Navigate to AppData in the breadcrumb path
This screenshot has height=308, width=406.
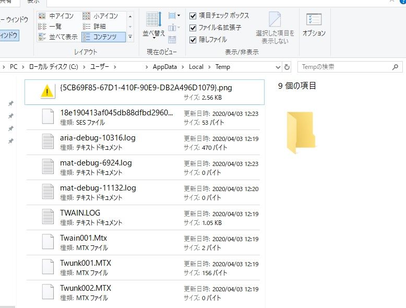tap(164, 67)
